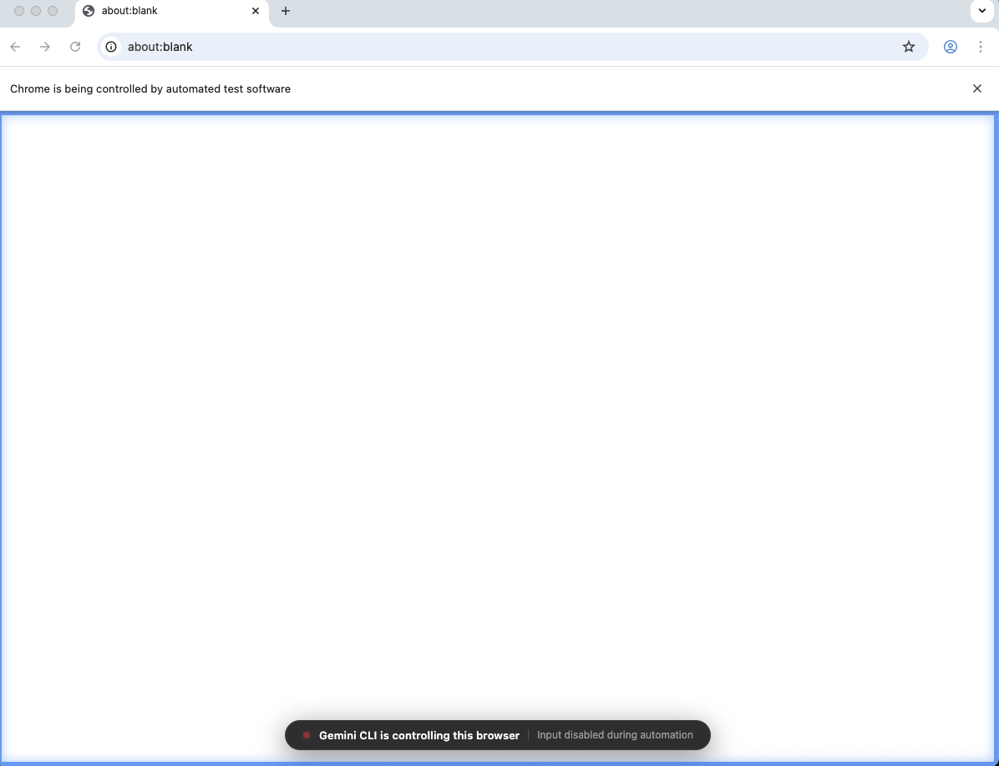The image size is (999, 766).
Task: Open the Chrome three-dot menu
Action: tap(981, 47)
